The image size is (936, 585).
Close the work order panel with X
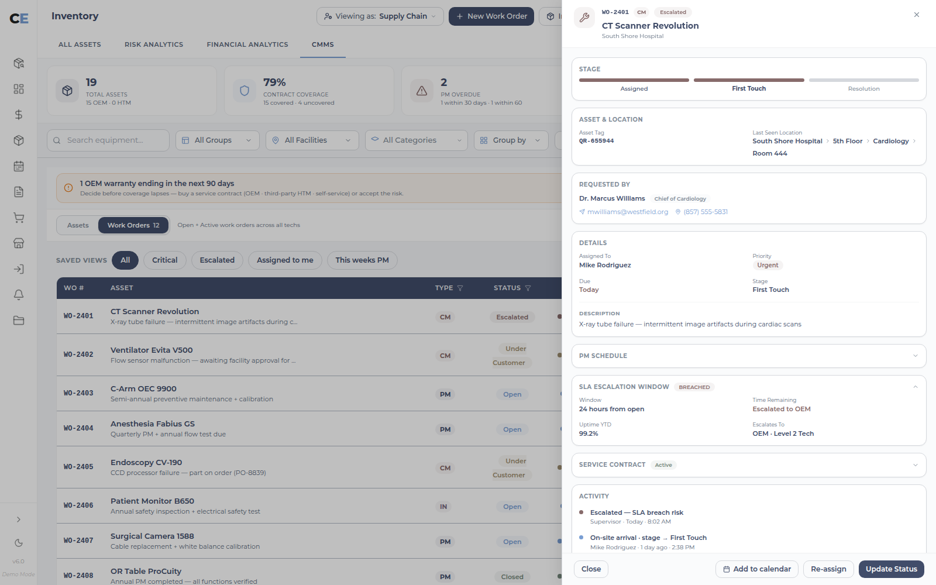[917, 15]
